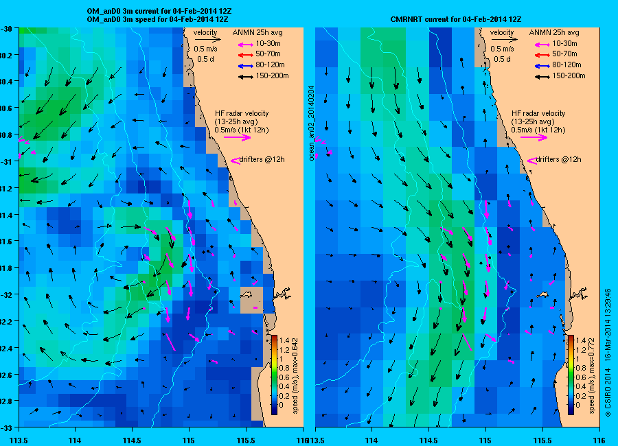Click 'velocity' label in CMRNRT panel
The width and height of the screenshot is (618, 446).
point(502,32)
